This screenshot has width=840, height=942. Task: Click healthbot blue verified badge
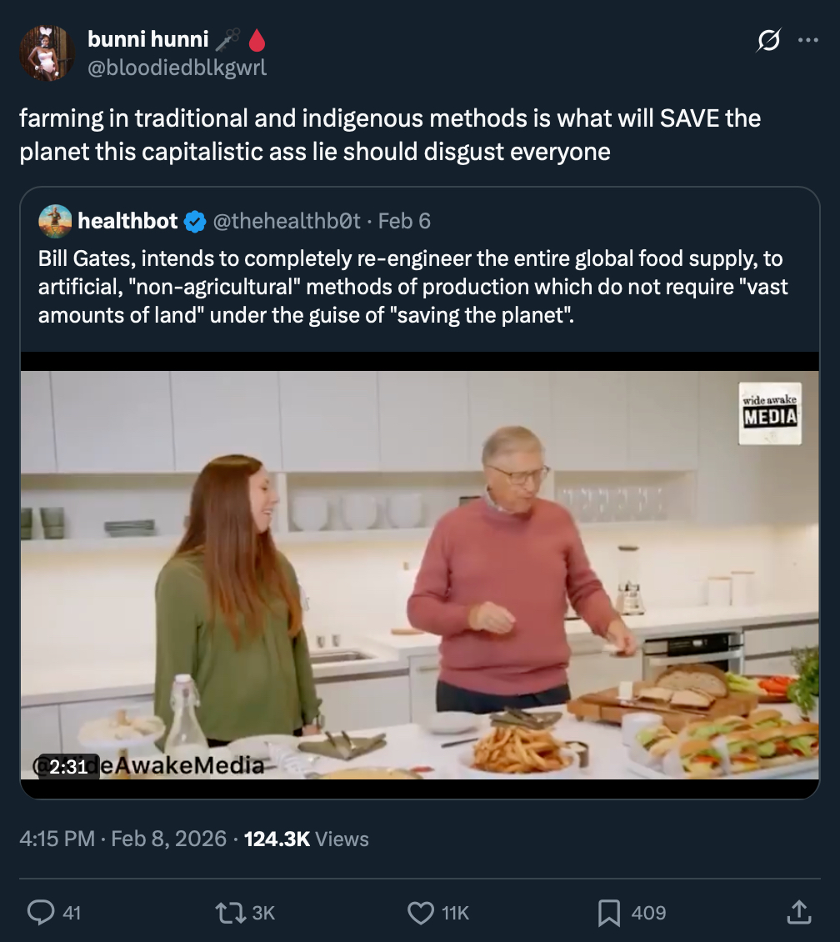tap(195, 221)
